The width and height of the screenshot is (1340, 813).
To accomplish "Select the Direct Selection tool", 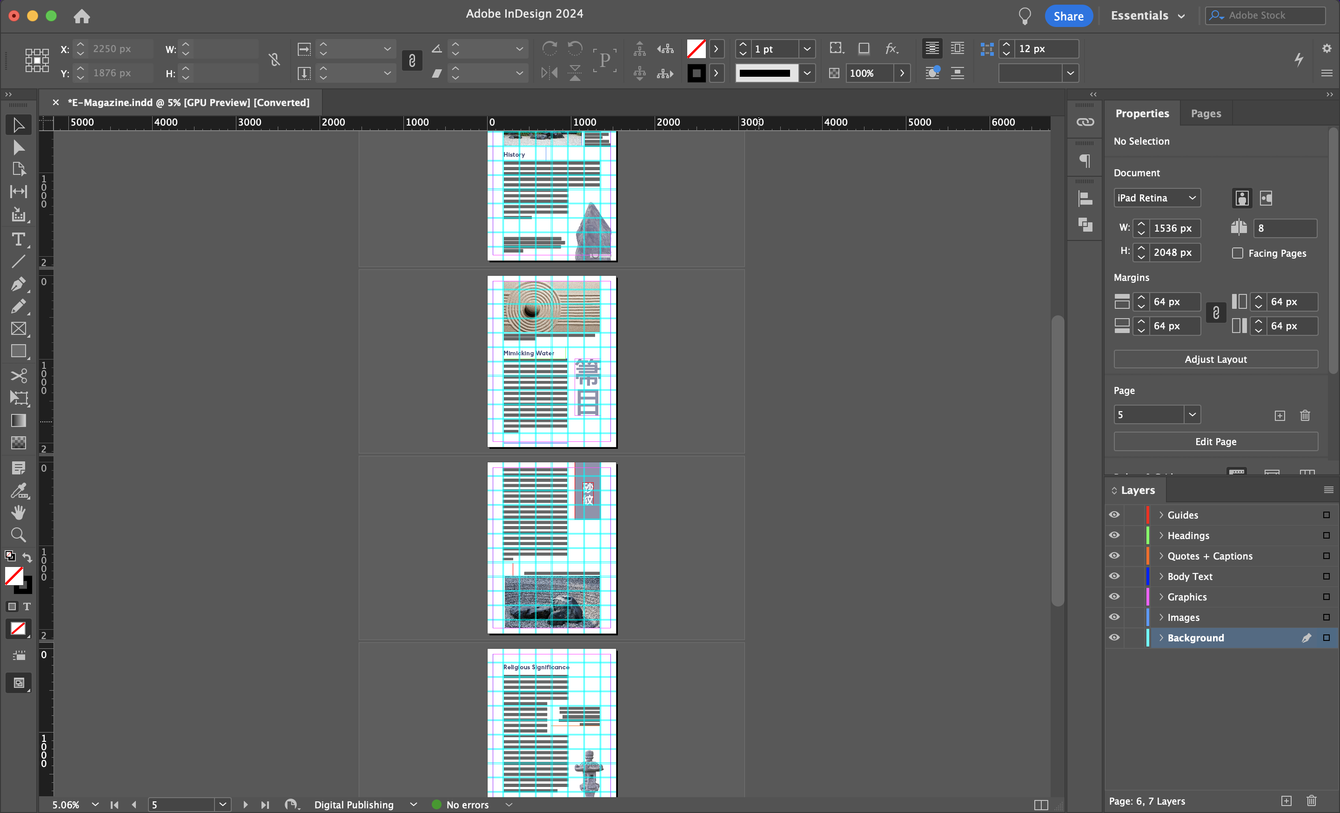I will pos(19,147).
